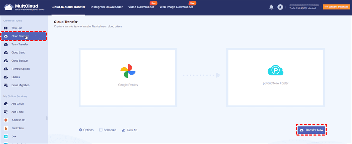The width and height of the screenshot is (352, 144).
Task: Click the Backblaze flame icon
Action: (6, 128)
